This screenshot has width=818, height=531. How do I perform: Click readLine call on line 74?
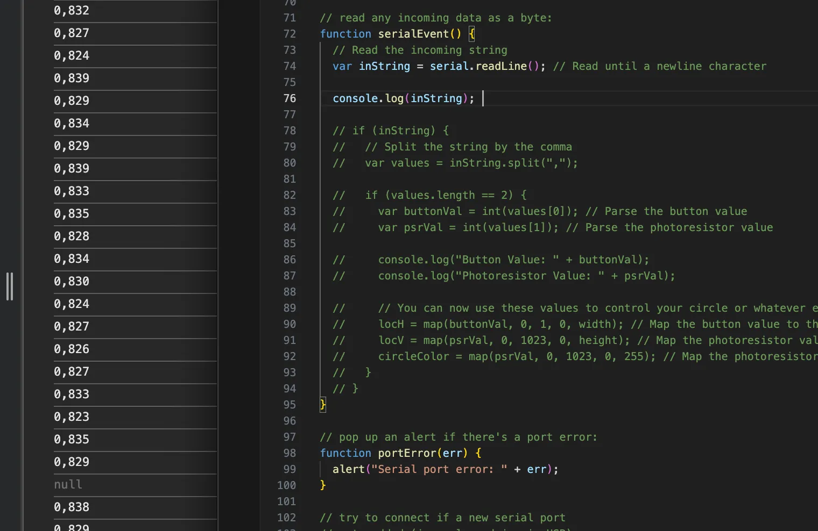(x=501, y=66)
